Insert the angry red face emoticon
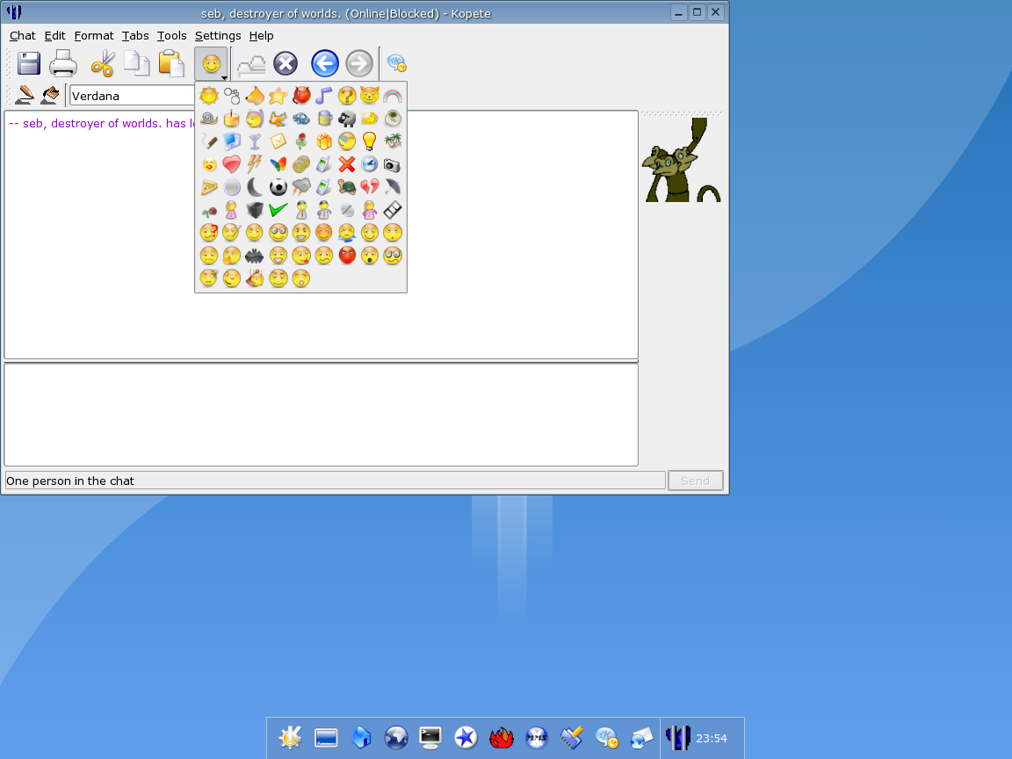Viewport: 1012px width, 759px height. [x=347, y=256]
